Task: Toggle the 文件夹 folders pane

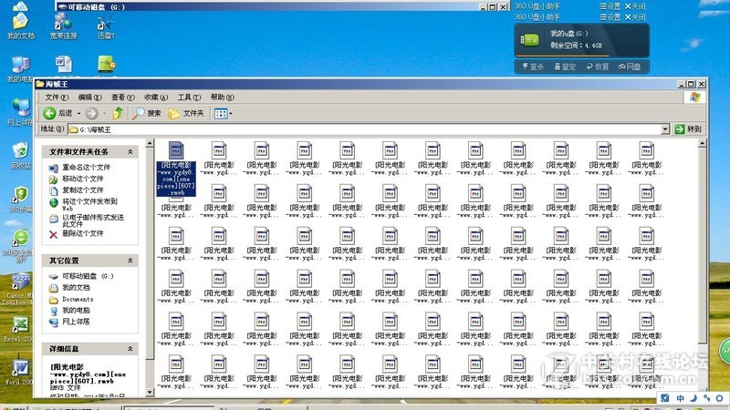Action: [186, 113]
